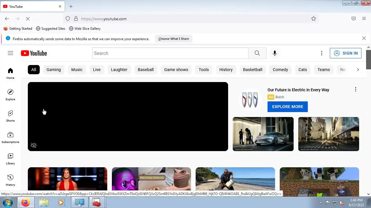Viewport: 371px width, 208px height.
Task: Select the All filter chip
Action: [x=34, y=70]
